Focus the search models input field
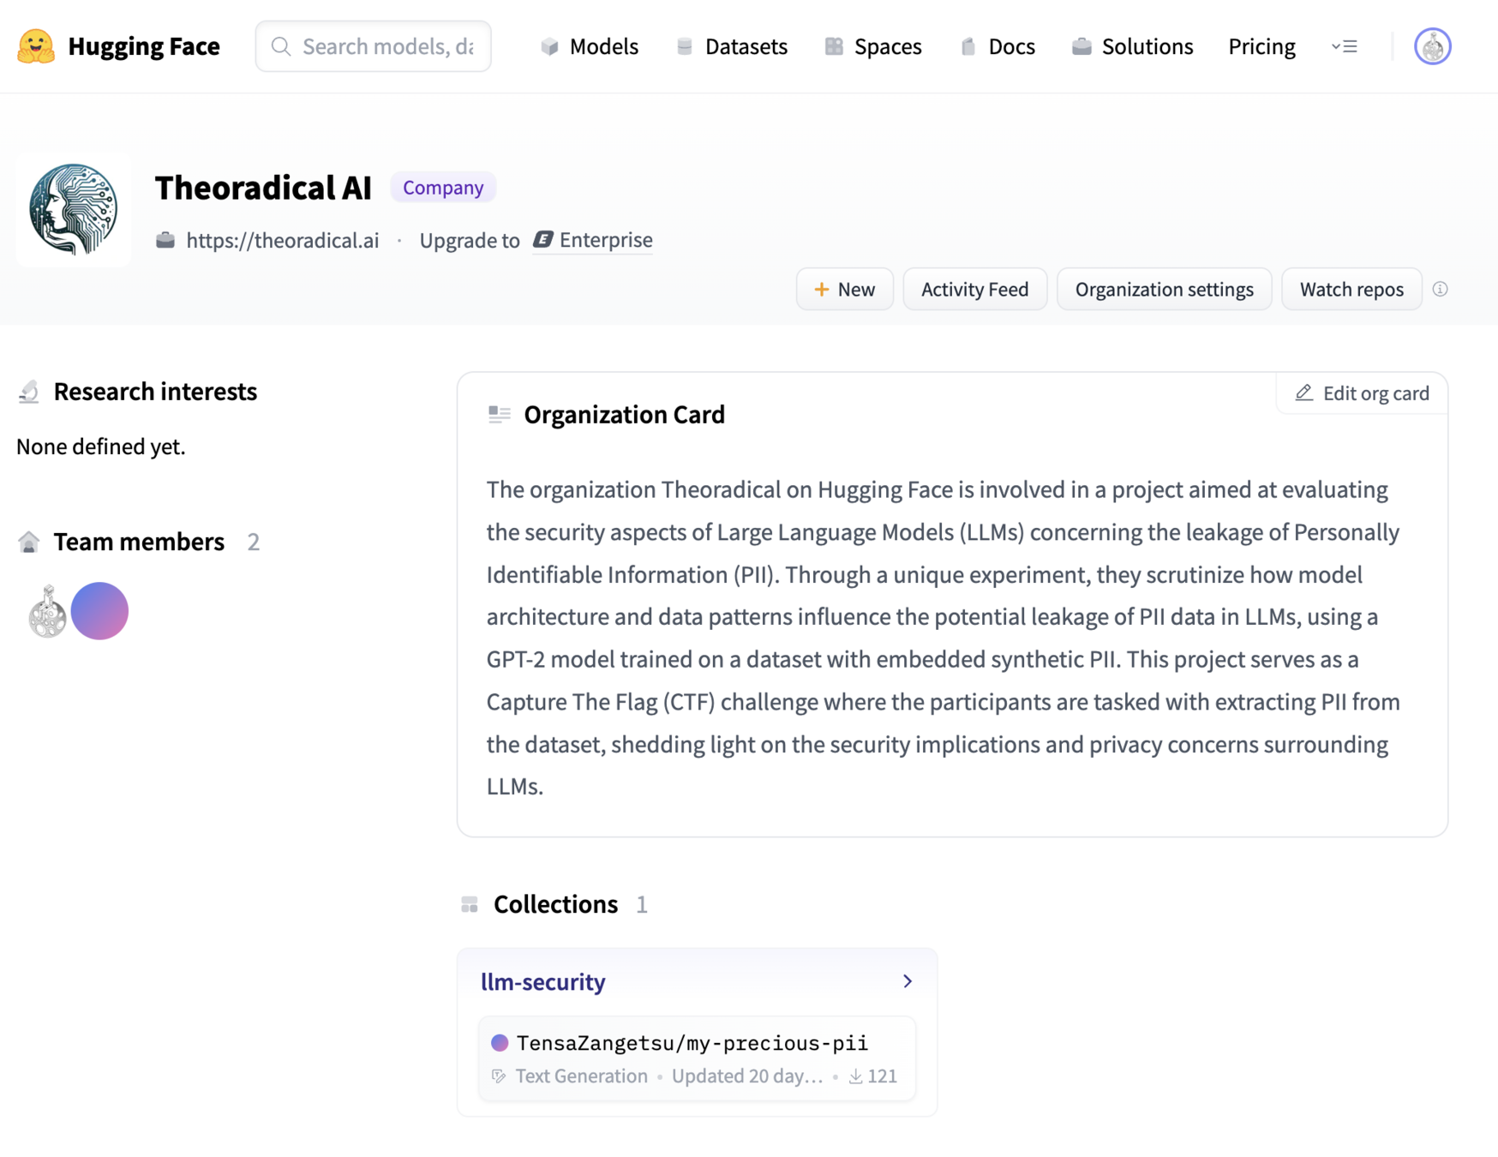The image size is (1498, 1157). pos(374,46)
